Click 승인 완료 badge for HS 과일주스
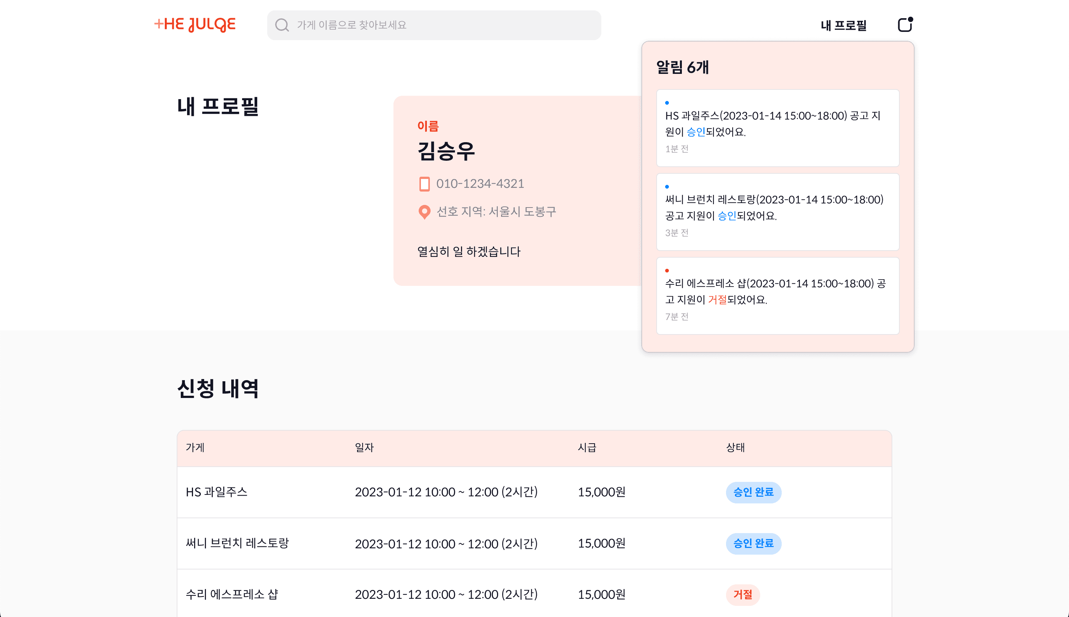This screenshot has width=1069, height=617. [x=753, y=492]
